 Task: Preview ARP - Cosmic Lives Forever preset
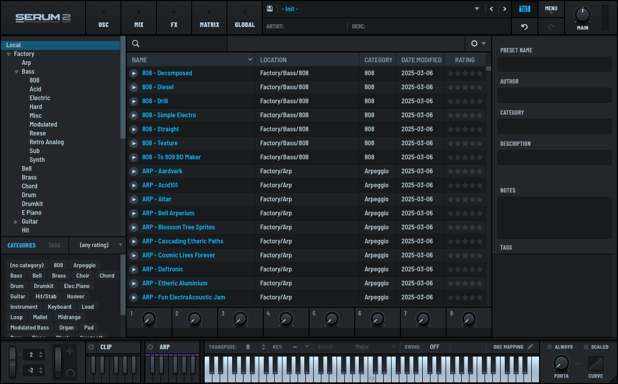[134, 255]
